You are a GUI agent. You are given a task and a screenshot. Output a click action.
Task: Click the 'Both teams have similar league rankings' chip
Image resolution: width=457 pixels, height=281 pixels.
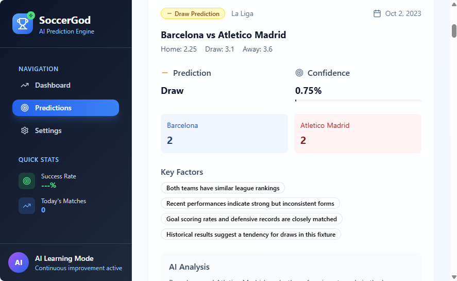click(x=223, y=188)
